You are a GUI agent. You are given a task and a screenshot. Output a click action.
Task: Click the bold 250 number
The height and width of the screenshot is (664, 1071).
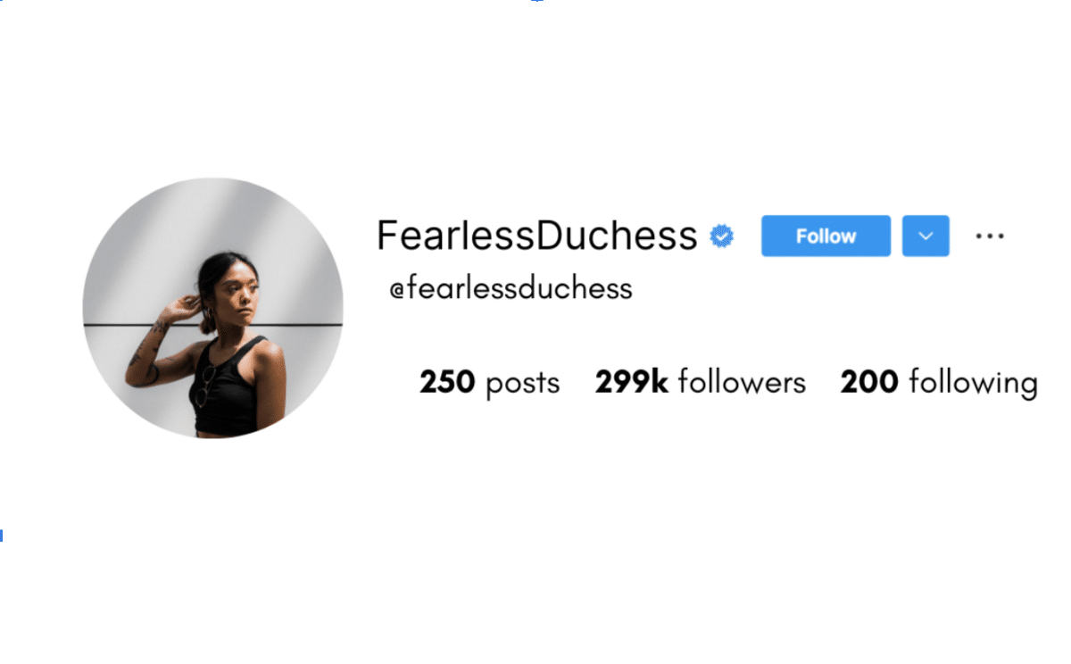coord(447,383)
